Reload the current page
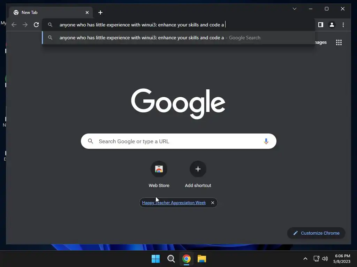Screen dimensions: 357x267 click(x=36, y=25)
